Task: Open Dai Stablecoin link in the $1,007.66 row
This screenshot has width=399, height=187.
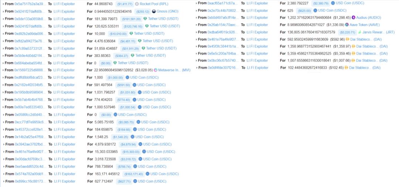Action: [x=372, y=61]
